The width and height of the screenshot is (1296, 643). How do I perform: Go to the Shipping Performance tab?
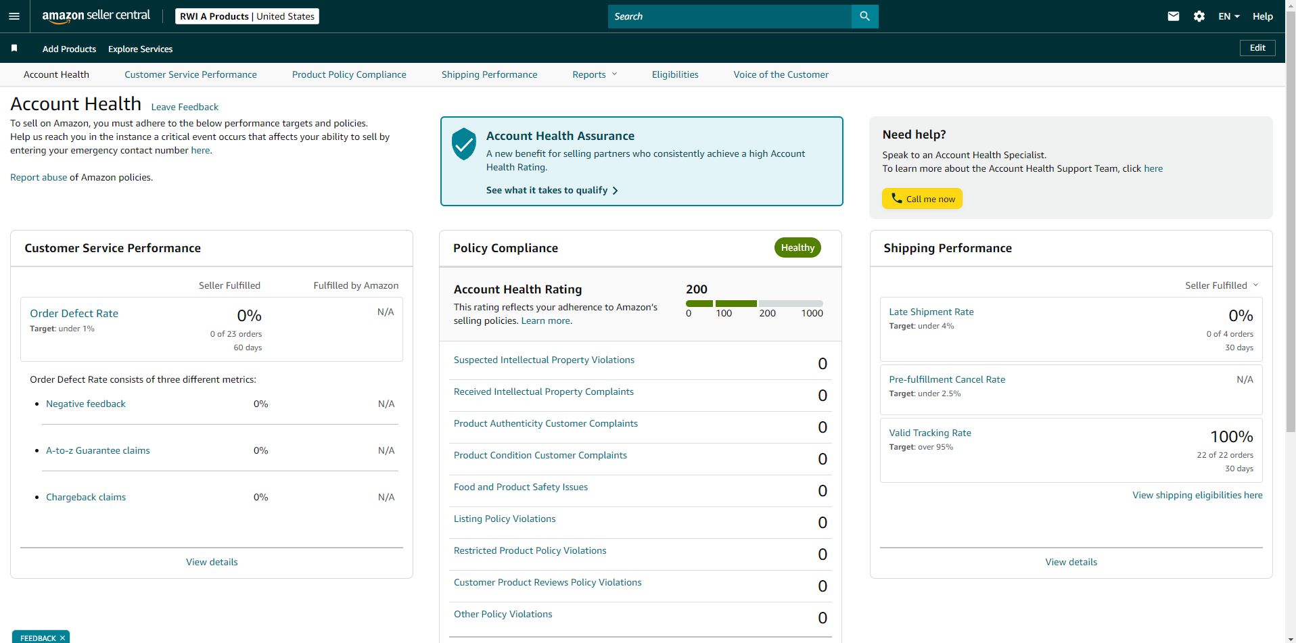point(489,74)
